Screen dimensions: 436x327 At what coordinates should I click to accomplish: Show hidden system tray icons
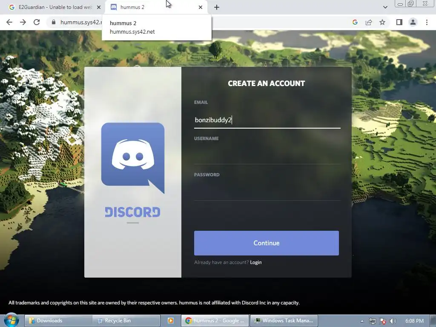tap(362, 321)
